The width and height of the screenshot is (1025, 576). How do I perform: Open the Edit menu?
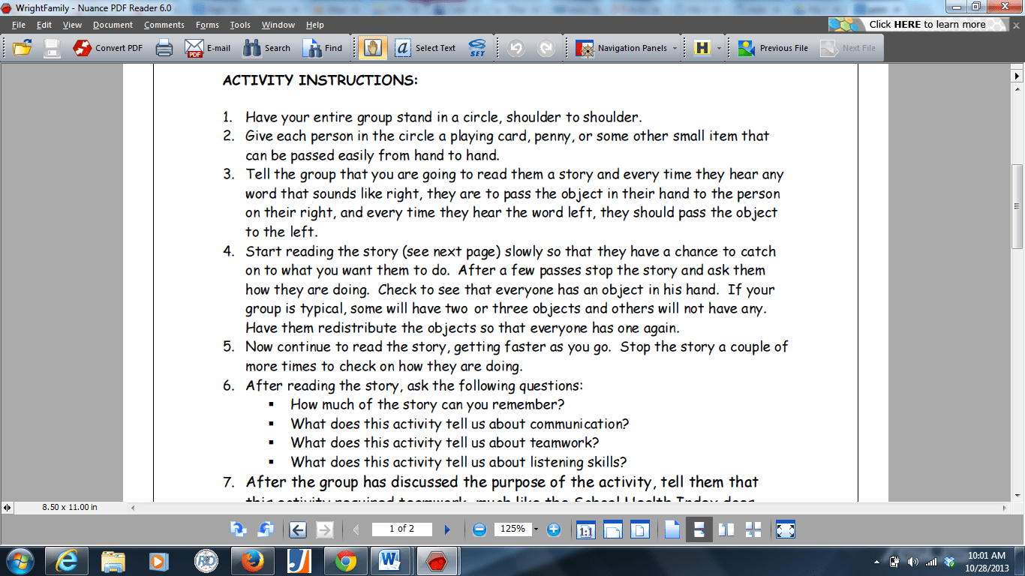coord(44,25)
